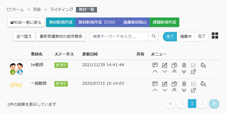Move 一般動詞 to top with double-up arrow
The width and height of the screenshot is (227, 113).
[x=174, y=90]
